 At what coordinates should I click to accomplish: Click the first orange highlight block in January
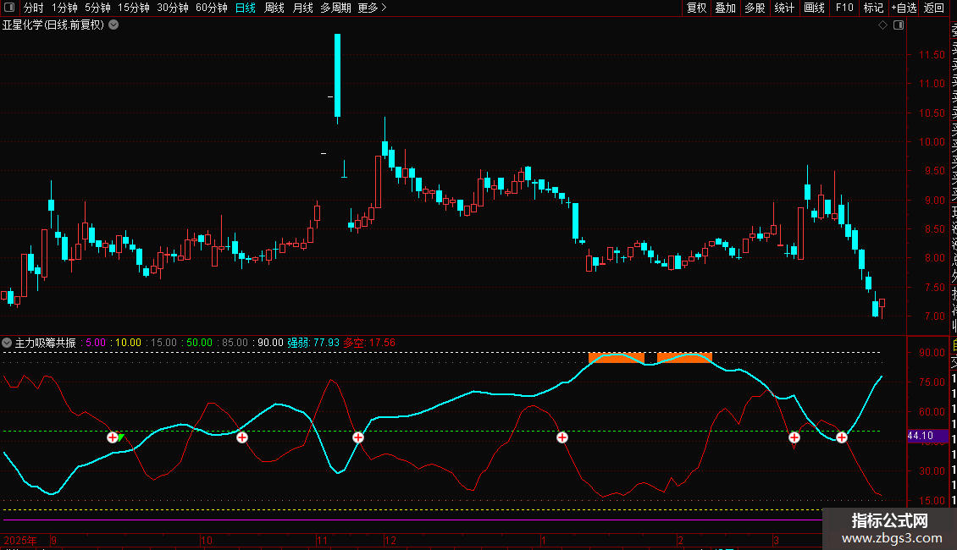point(617,358)
